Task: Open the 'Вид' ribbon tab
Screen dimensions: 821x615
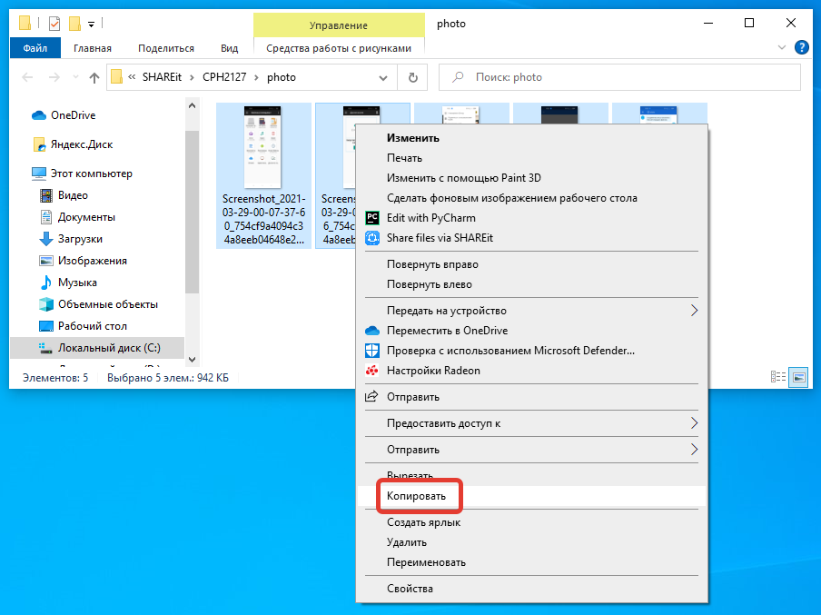Action: click(229, 48)
